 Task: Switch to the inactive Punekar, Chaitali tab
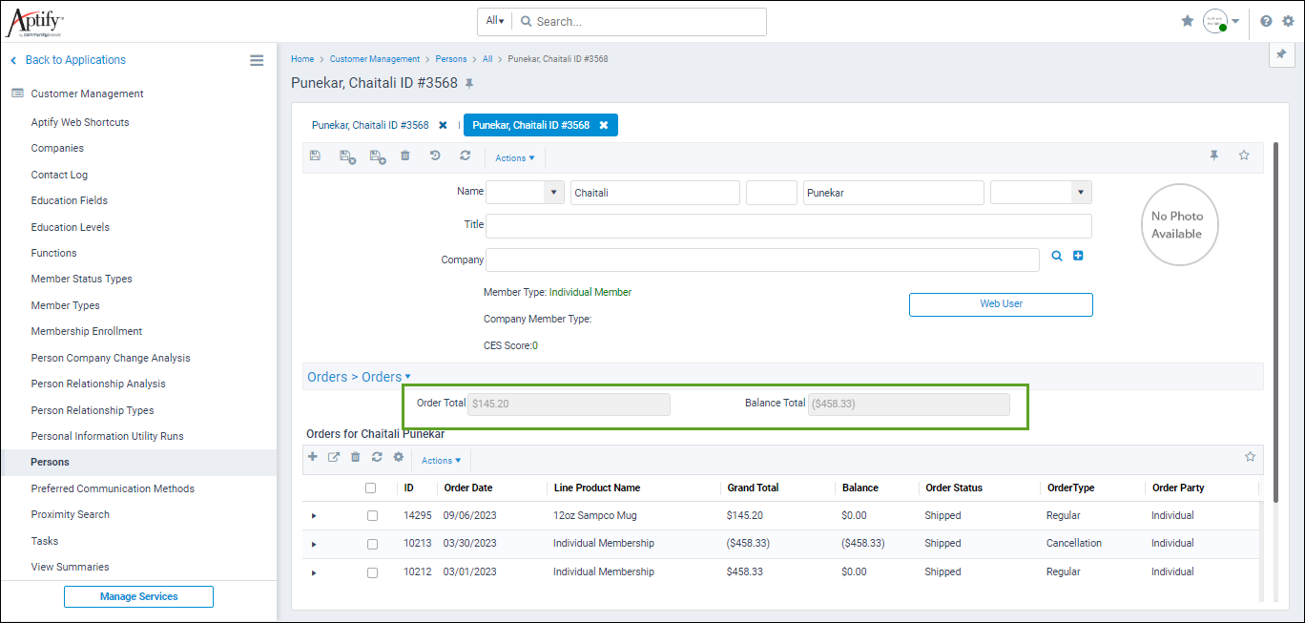370,125
